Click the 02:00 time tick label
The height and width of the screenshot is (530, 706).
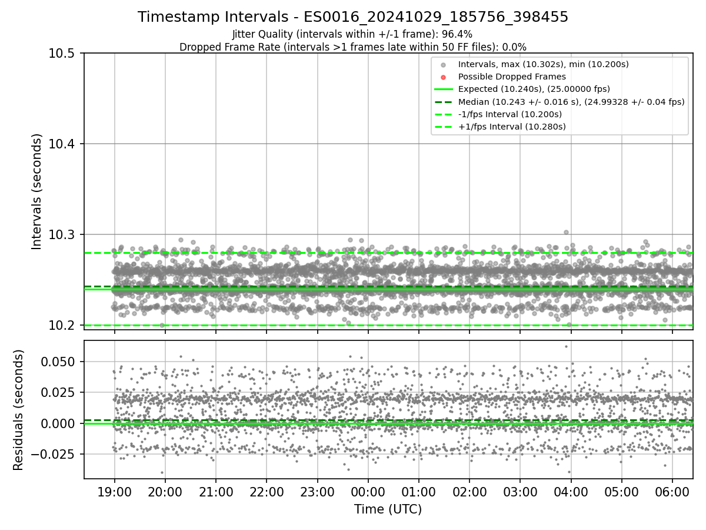[469, 491]
